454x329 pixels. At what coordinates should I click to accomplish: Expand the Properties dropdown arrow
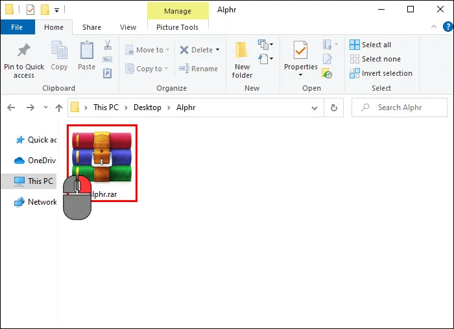coord(300,75)
